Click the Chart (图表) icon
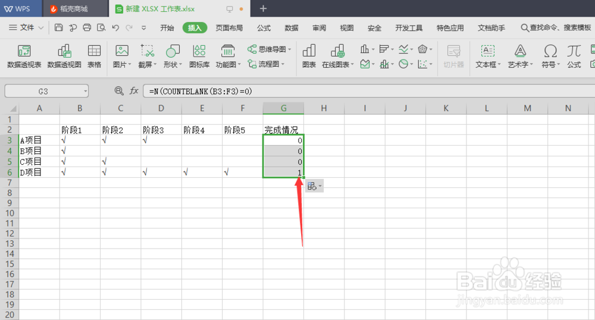The image size is (595, 320). point(309,56)
